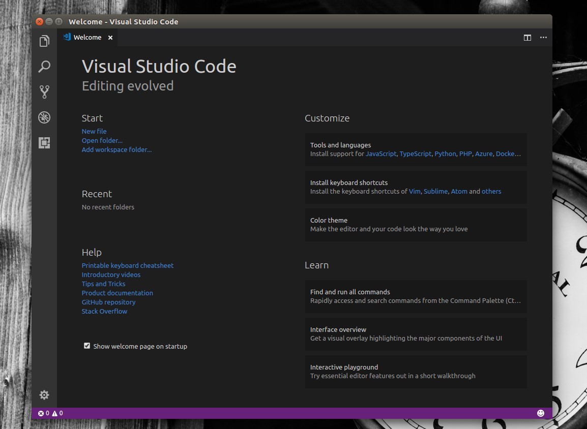Open Introductory videos link
The height and width of the screenshot is (429, 587).
click(x=111, y=274)
